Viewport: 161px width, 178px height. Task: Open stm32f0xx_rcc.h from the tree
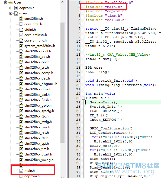pos(37,133)
